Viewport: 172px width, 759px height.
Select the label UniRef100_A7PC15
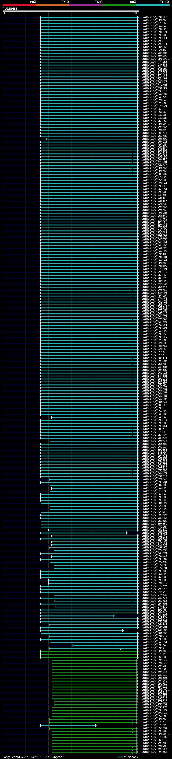tap(154, 702)
